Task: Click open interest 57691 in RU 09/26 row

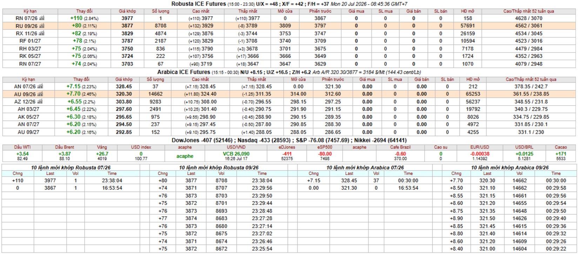Action: point(468,26)
